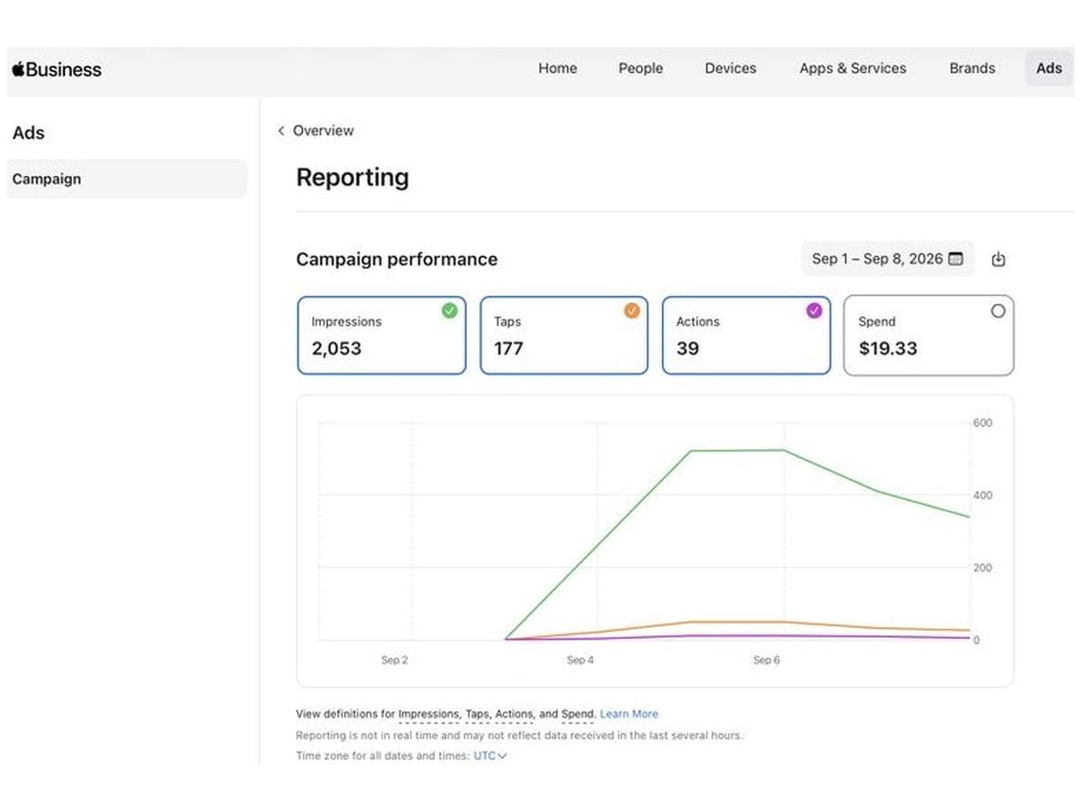The height and width of the screenshot is (812, 1082).
Task: Toggle the Impressions metric checkmark
Action: click(x=449, y=310)
